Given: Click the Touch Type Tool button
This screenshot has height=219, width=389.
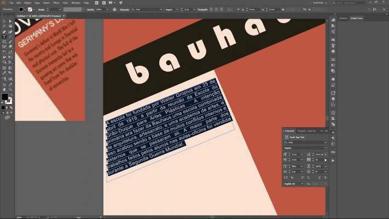Looking at the screenshot, I should click(x=294, y=137).
